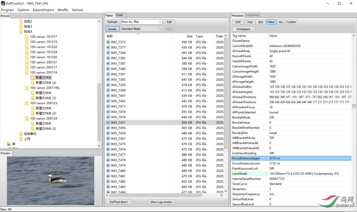The height and width of the screenshot is (212, 357).
Task: Click the Show Log window button
Action: tap(162, 202)
